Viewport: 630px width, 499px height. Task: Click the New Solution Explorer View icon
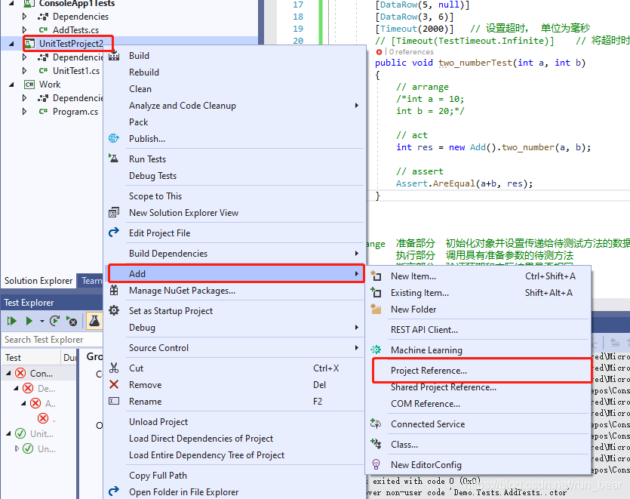[114, 212]
